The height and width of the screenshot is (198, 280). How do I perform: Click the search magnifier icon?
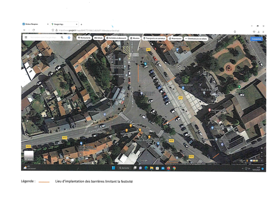[62, 37]
